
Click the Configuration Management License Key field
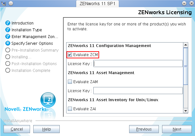click(138, 64)
